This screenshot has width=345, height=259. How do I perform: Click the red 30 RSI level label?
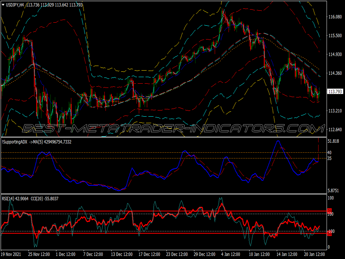[329, 234]
